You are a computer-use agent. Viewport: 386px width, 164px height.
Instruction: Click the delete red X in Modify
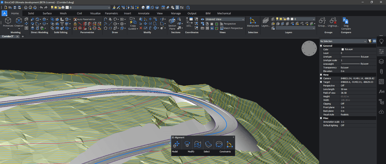tap(141, 28)
